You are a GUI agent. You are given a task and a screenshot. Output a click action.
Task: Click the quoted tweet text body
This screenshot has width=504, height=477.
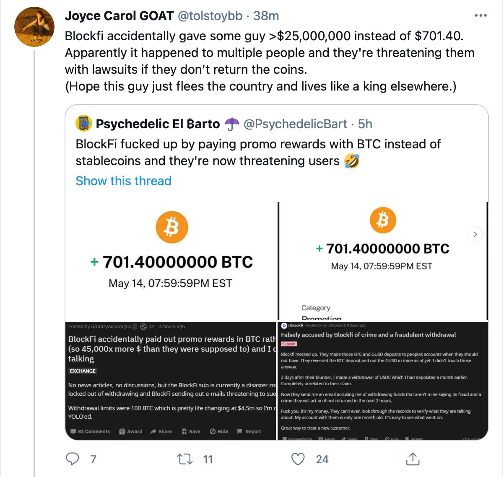point(258,152)
